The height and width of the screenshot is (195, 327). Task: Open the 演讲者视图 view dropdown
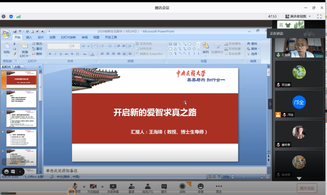pyautogui.click(x=298, y=16)
